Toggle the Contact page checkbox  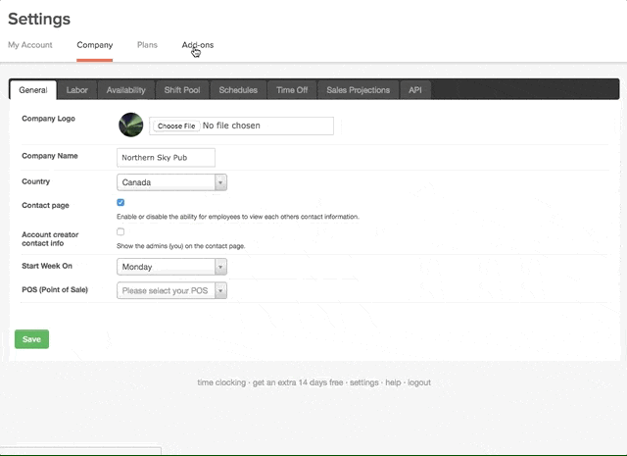tap(121, 202)
